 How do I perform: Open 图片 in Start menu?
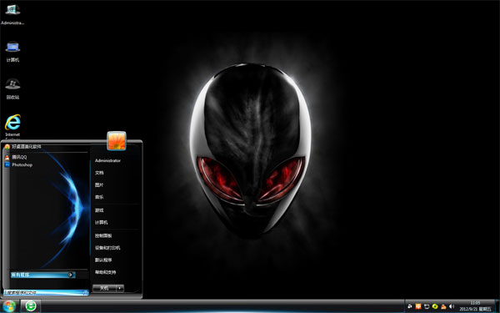point(99,185)
